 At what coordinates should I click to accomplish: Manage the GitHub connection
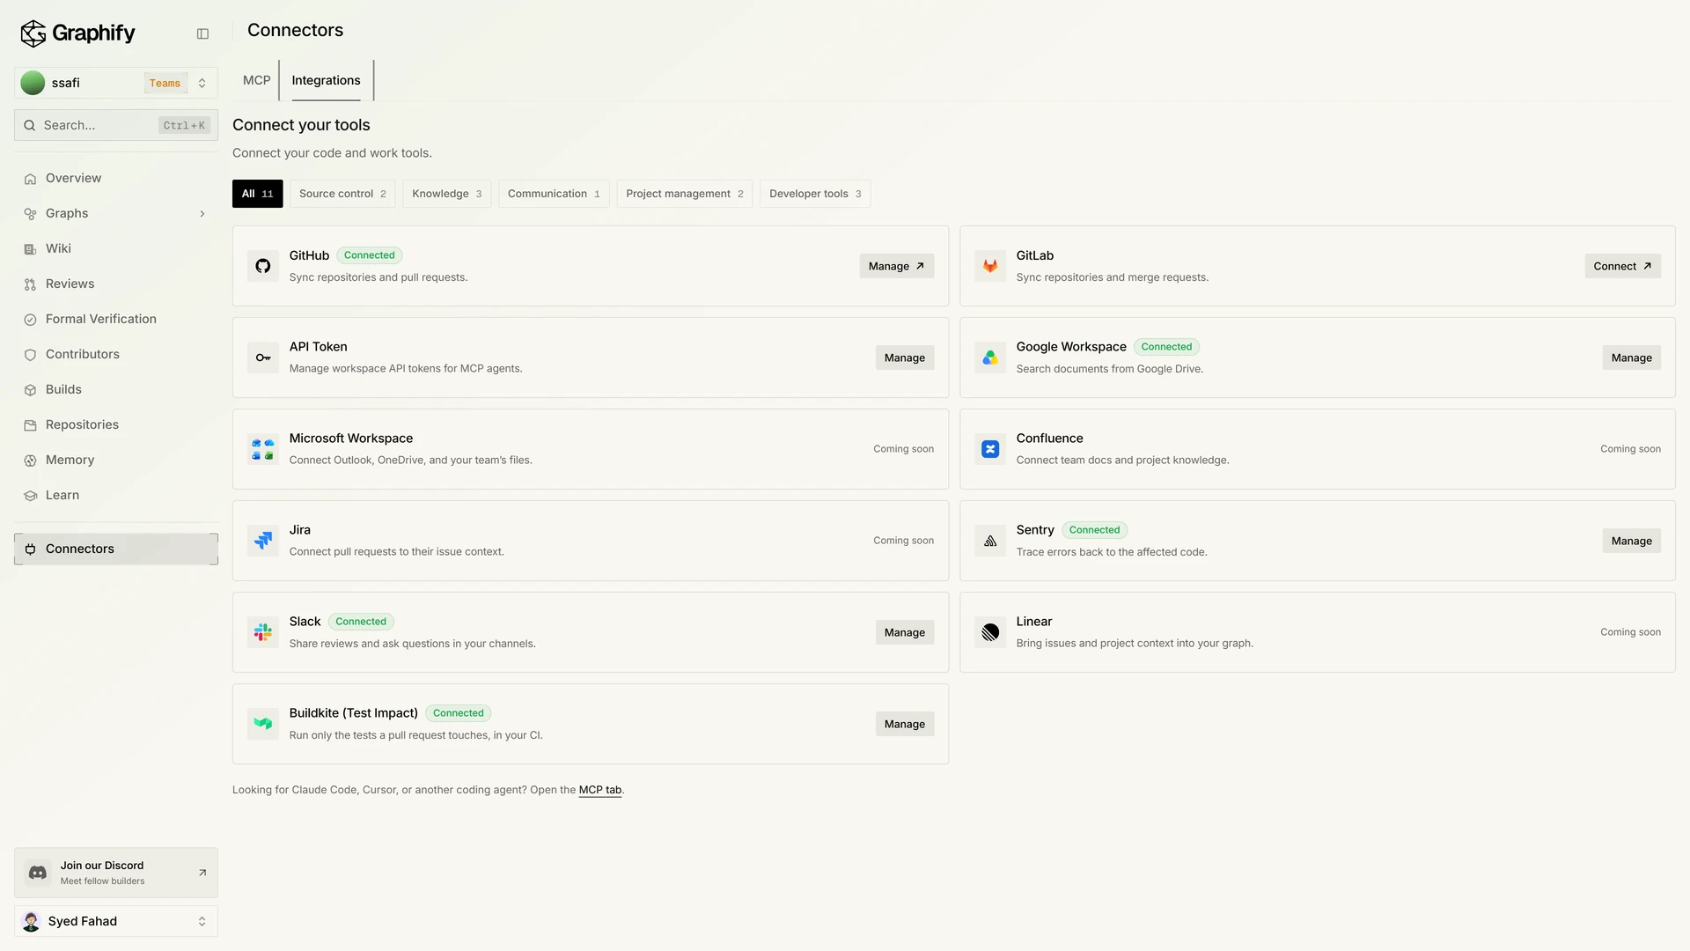[897, 266]
